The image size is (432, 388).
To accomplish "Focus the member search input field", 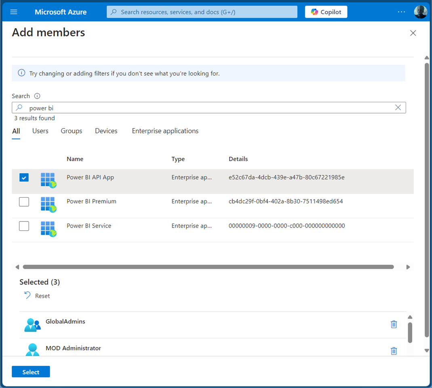I will pyautogui.click(x=202, y=108).
